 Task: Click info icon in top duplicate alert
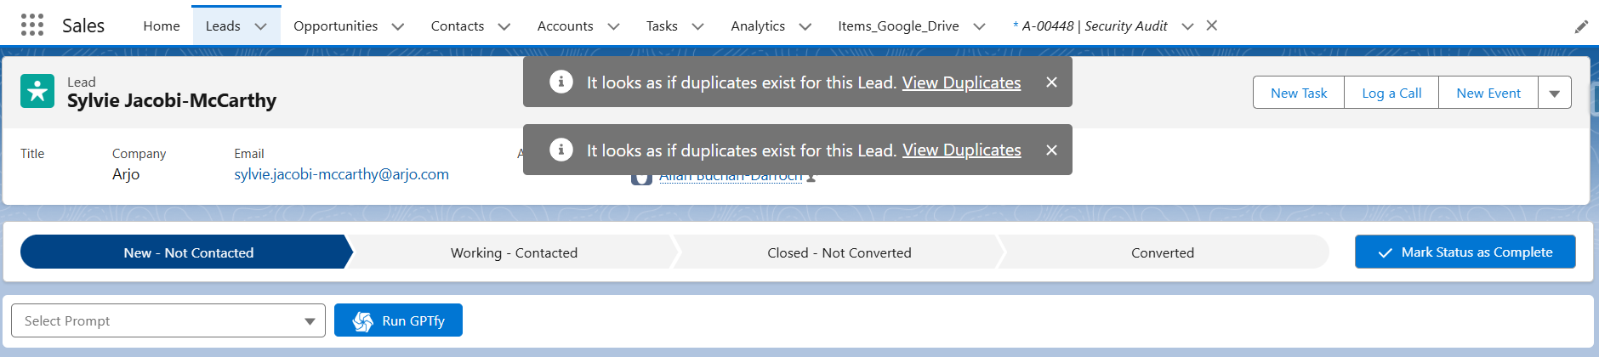point(561,82)
